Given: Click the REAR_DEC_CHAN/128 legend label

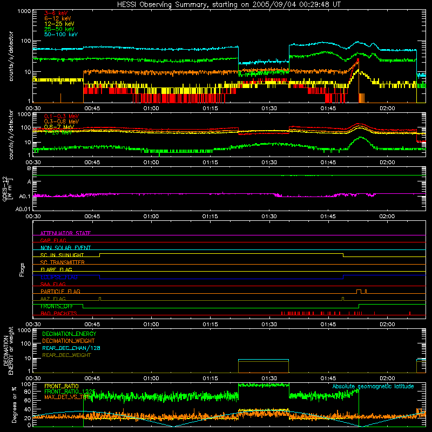Looking at the screenshot, I should (71, 348).
